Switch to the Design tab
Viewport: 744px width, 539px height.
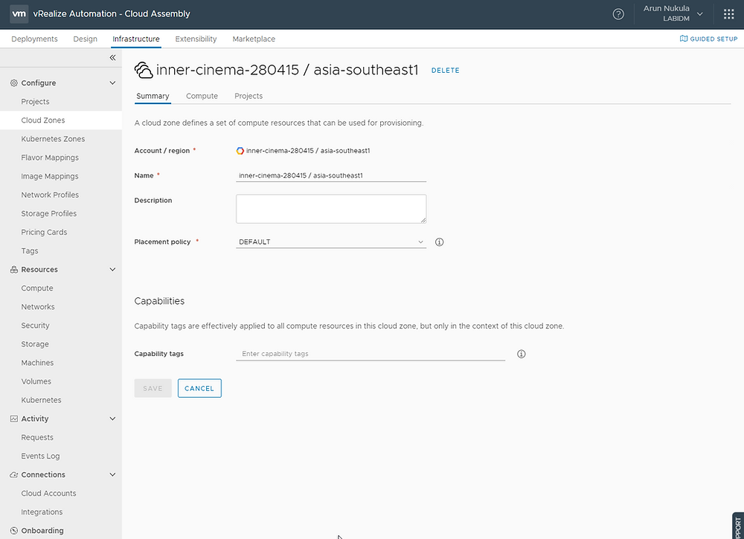(x=85, y=39)
